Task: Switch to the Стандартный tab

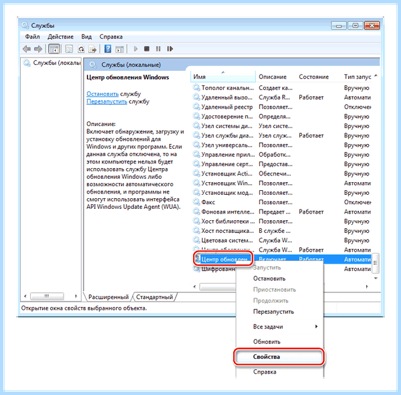Action: click(x=154, y=297)
